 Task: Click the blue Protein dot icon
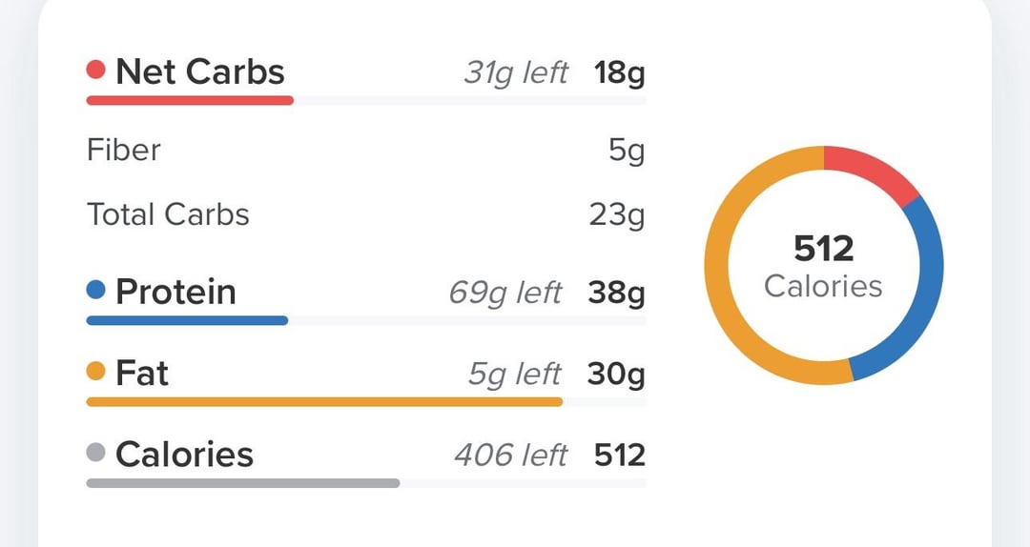(x=96, y=290)
